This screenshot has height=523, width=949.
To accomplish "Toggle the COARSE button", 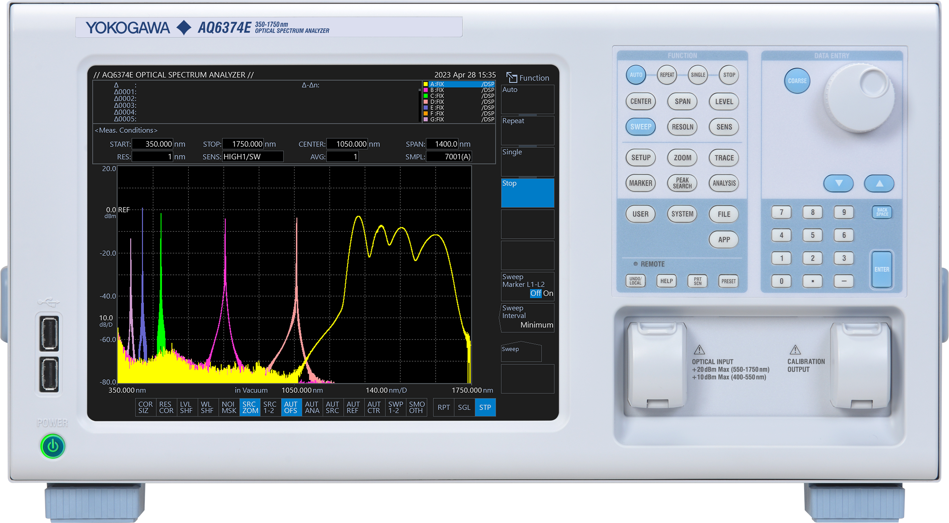I will (x=797, y=81).
